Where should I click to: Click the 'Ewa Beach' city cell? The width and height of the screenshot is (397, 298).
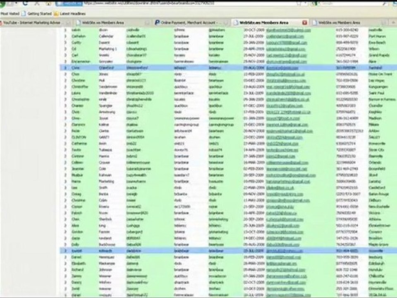pos(377,43)
